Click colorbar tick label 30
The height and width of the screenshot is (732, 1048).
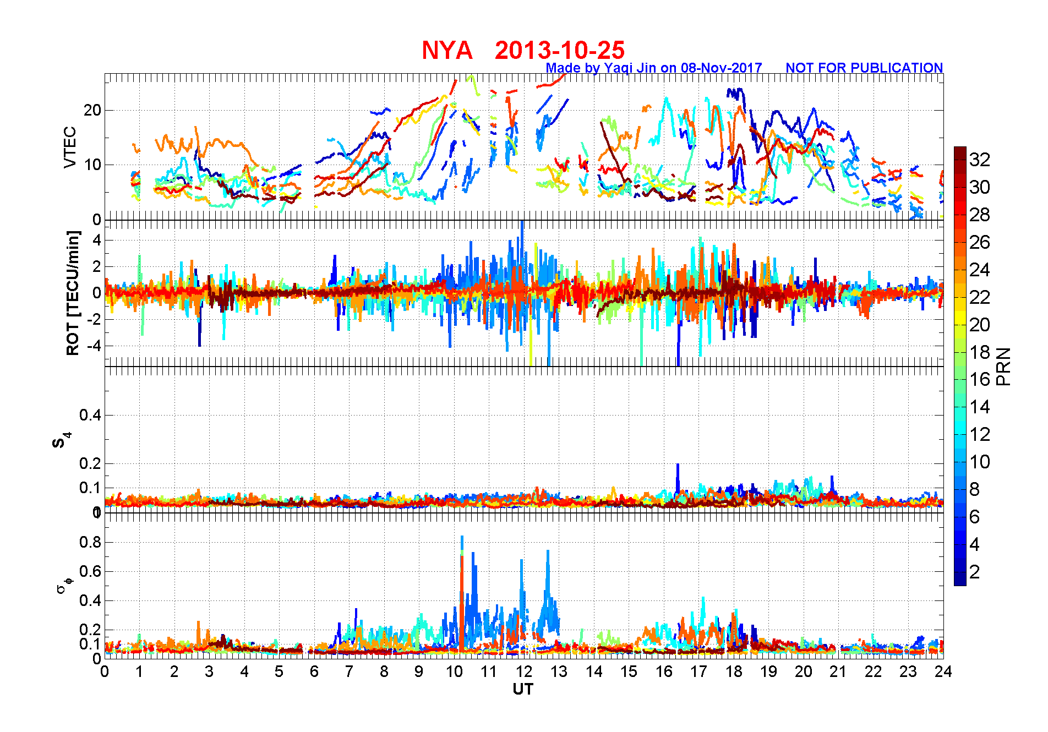980,187
